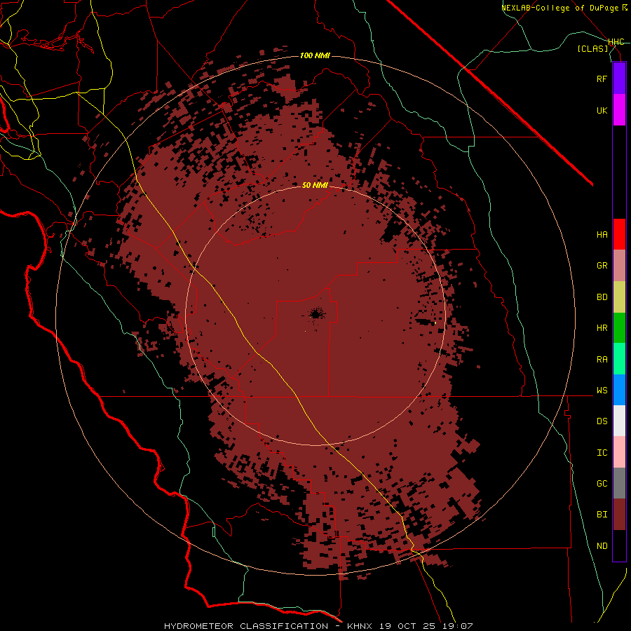This screenshot has width=631, height=631.
Task: Click the BI legend label
Action: (602, 515)
